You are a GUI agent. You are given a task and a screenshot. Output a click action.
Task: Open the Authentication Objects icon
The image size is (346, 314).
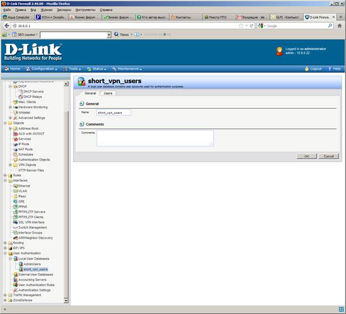coord(16,160)
